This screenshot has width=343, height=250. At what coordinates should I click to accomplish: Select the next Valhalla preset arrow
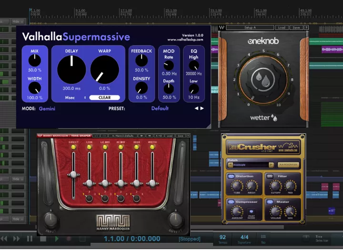pyautogui.click(x=202, y=108)
